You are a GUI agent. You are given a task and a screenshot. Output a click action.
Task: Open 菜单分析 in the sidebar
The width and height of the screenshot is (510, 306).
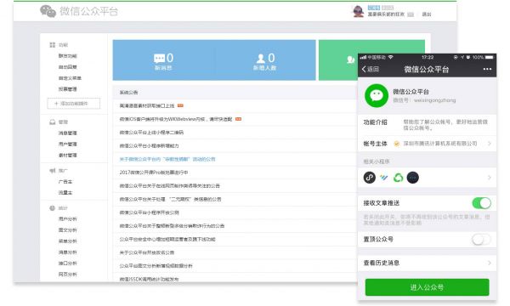pos(68,241)
